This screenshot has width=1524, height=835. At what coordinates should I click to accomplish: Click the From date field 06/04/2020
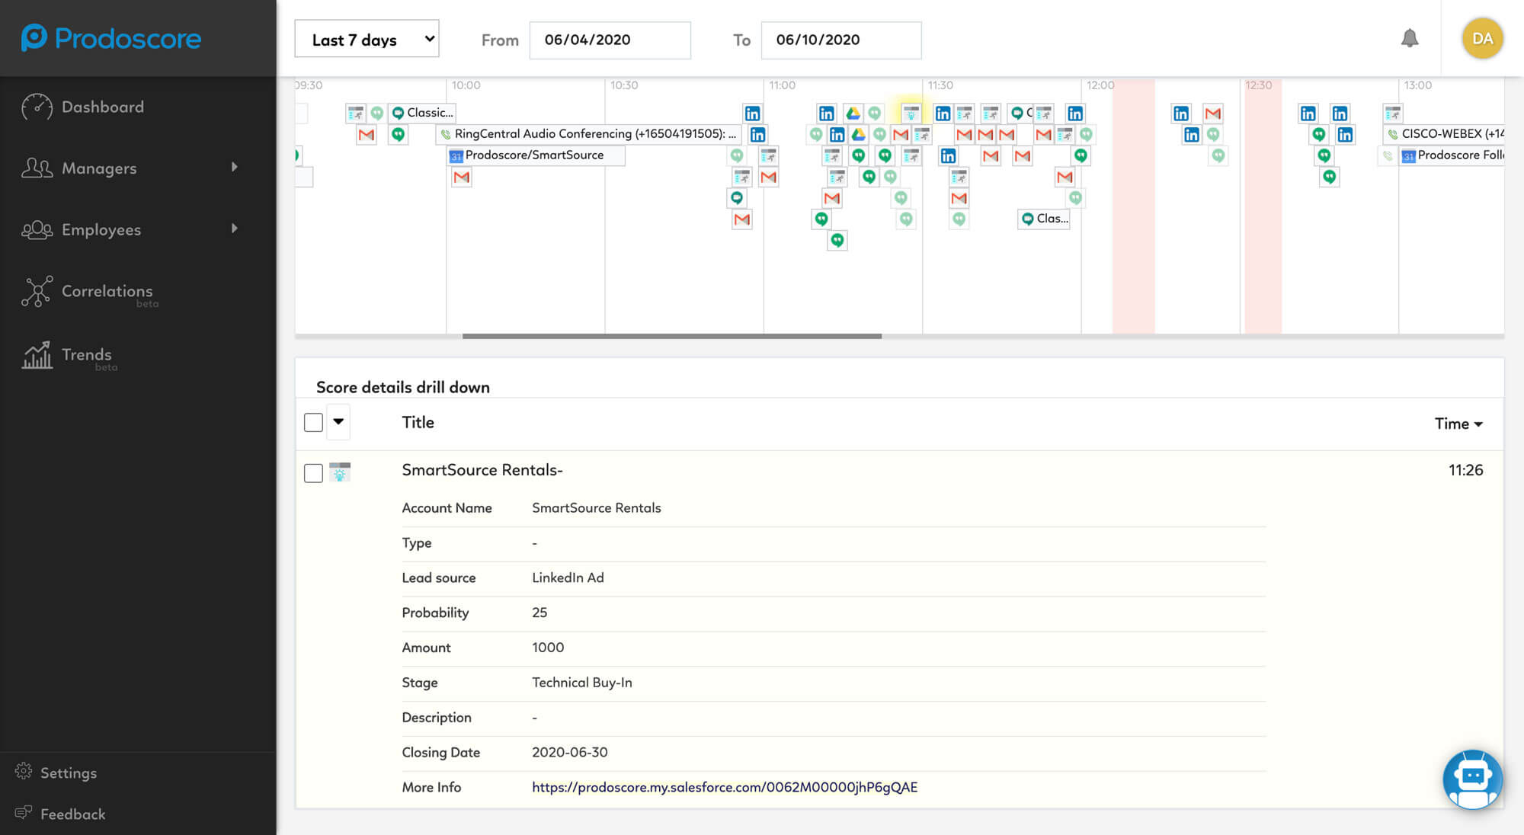pyautogui.click(x=610, y=40)
